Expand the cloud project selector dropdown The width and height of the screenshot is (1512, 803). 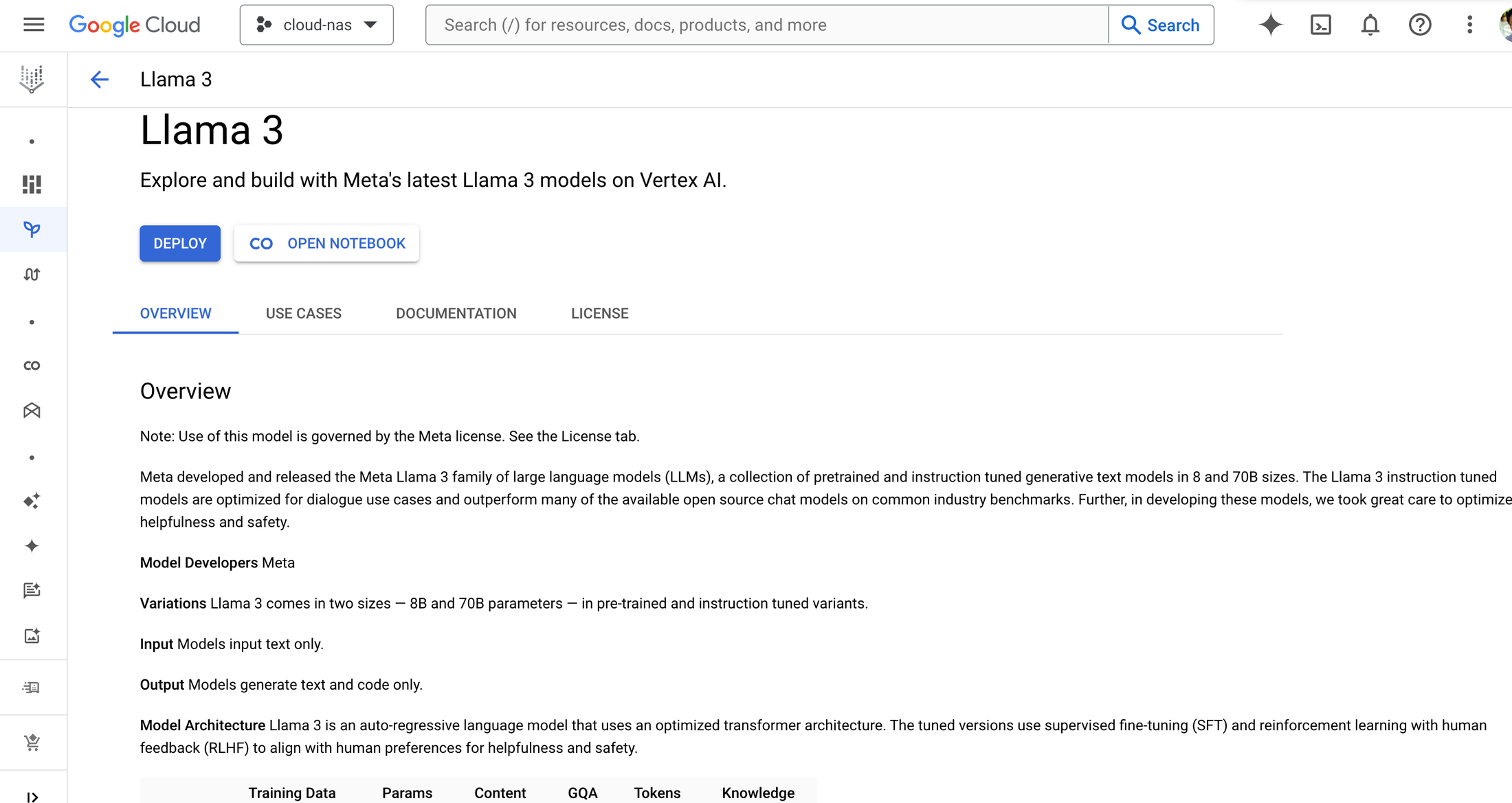coord(316,24)
